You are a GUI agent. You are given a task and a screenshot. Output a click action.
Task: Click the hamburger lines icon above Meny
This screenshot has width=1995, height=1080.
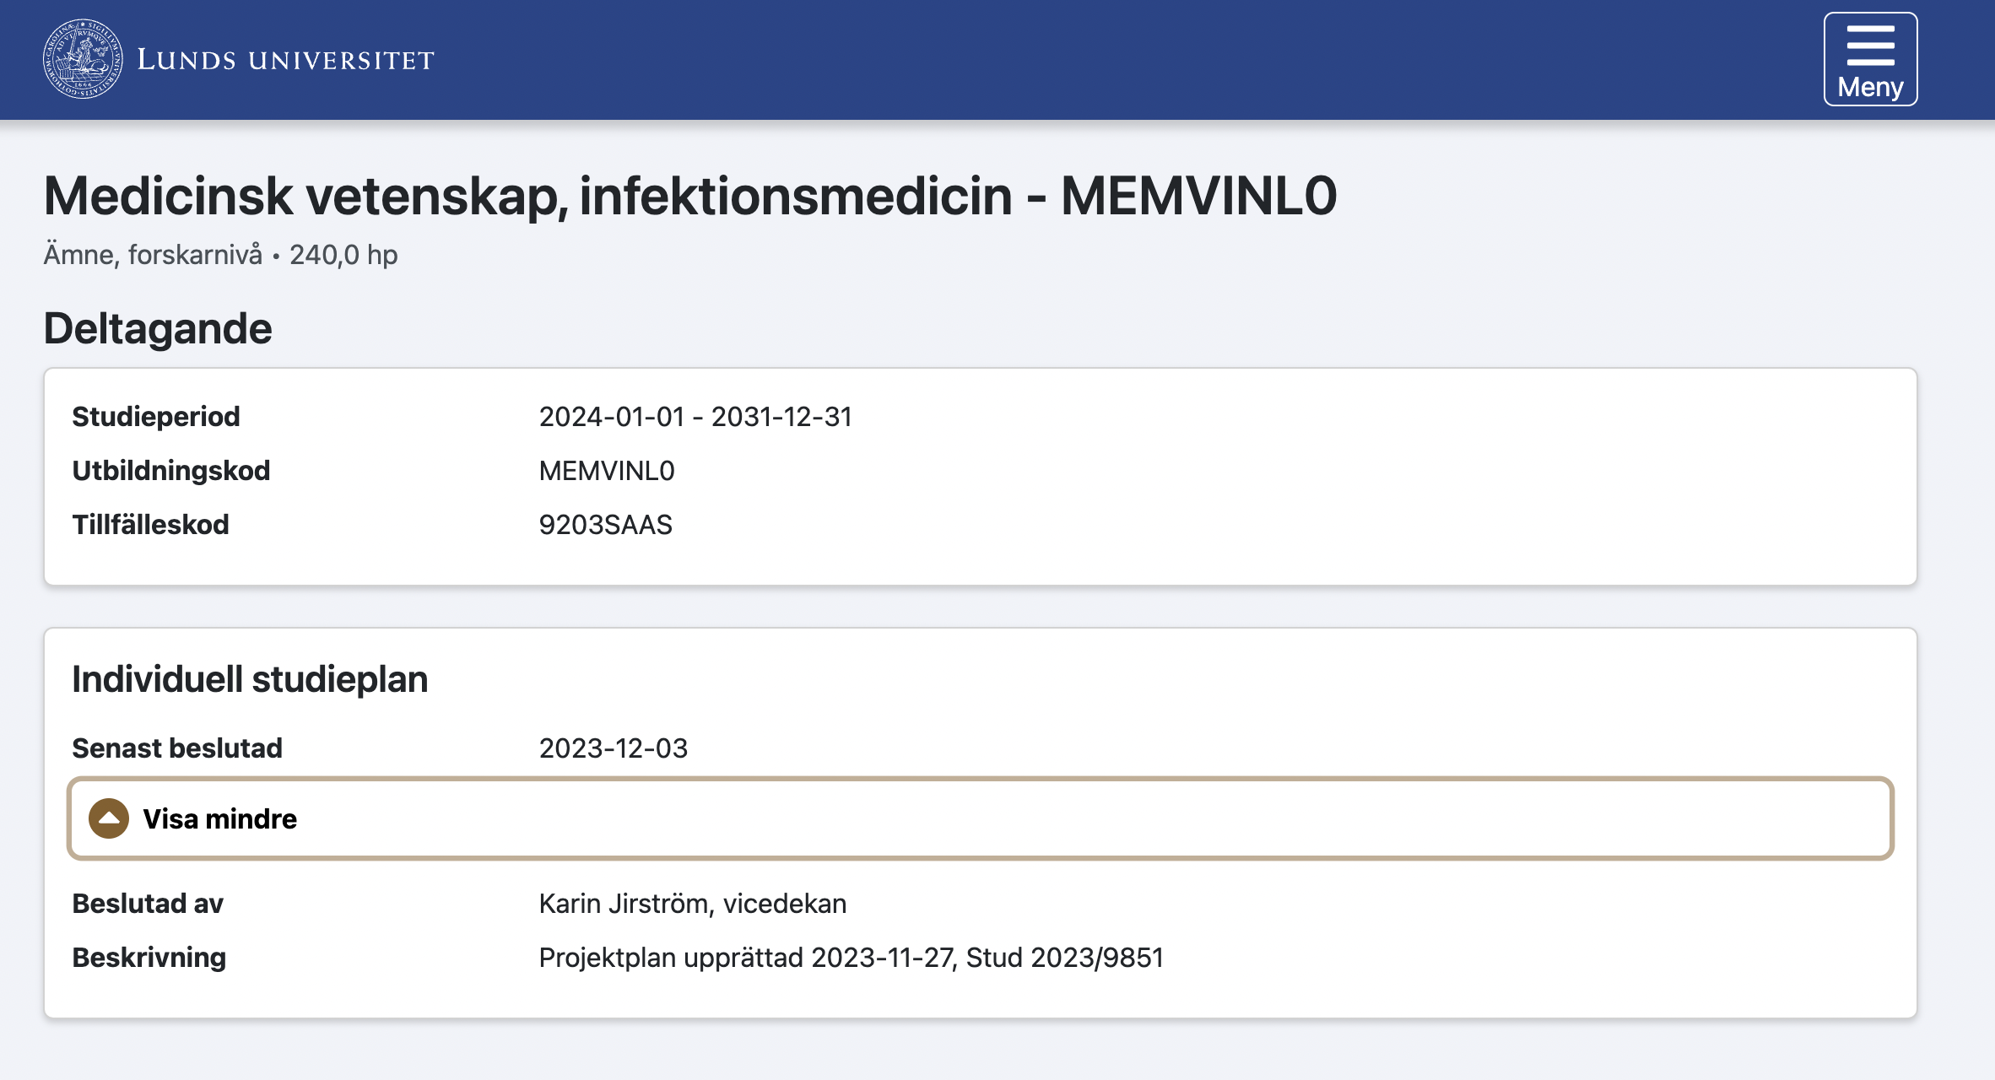pyautogui.click(x=1870, y=45)
